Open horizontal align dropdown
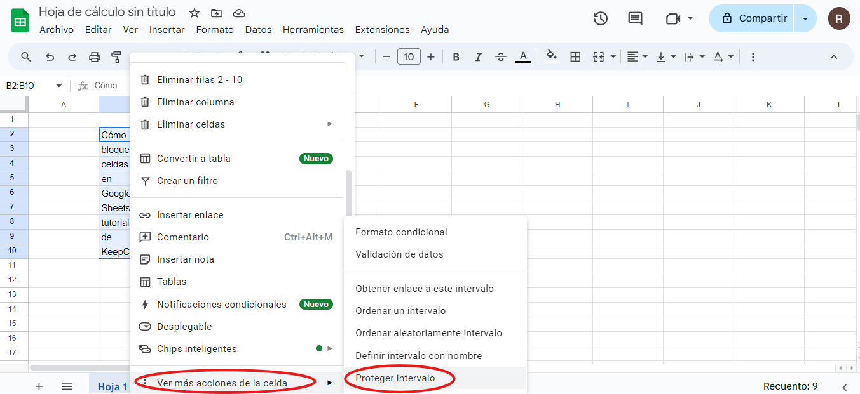This screenshot has height=394, width=860. [x=638, y=57]
